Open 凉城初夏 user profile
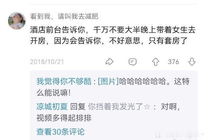The image size is (206, 140). click(52, 106)
